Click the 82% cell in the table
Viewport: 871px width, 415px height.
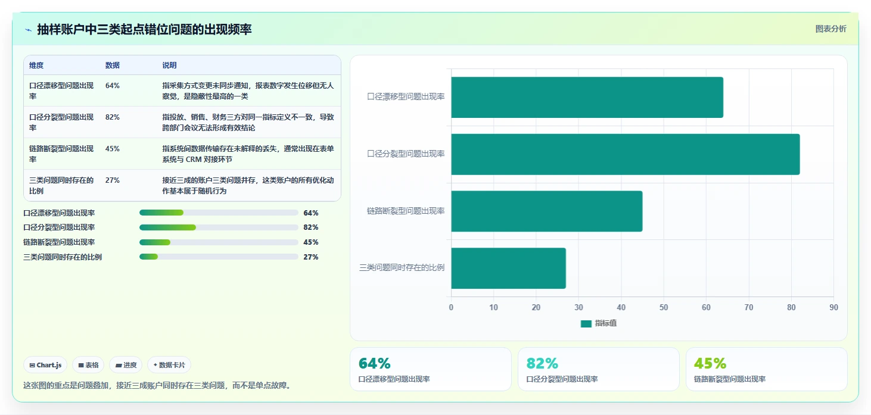pyautogui.click(x=113, y=117)
